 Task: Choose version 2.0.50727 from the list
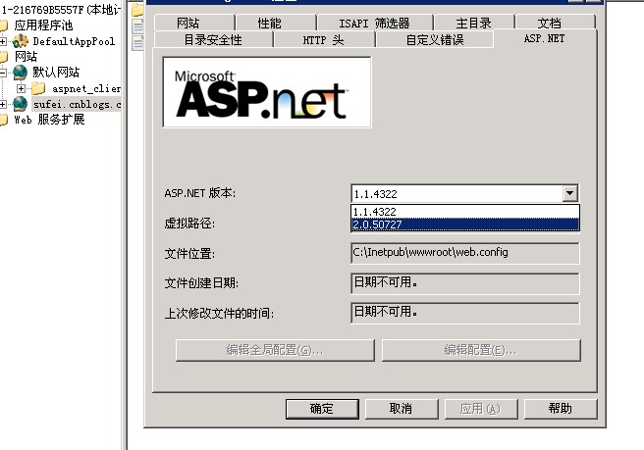tap(465, 225)
